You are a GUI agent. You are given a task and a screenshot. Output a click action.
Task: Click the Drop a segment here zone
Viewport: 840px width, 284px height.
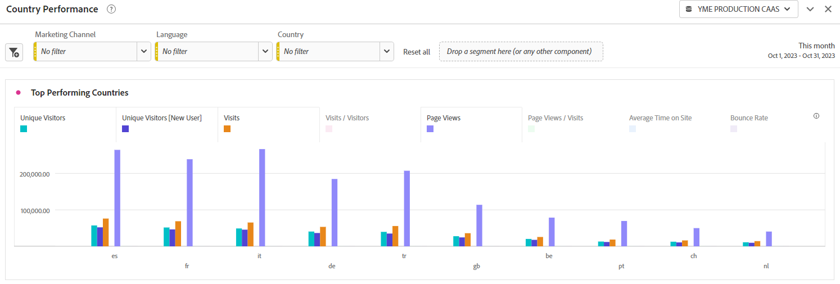click(521, 51)
